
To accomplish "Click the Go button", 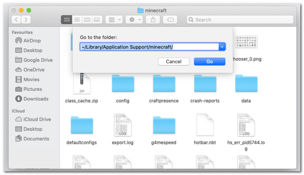I will tap(210, 61).
